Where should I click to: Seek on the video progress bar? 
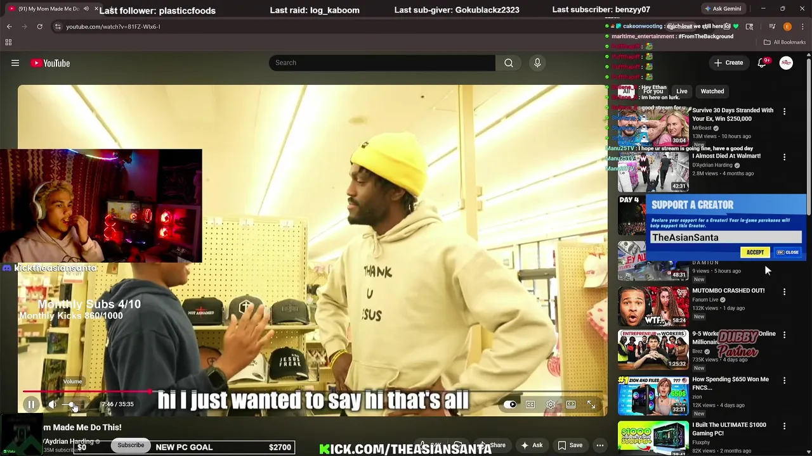312,392
